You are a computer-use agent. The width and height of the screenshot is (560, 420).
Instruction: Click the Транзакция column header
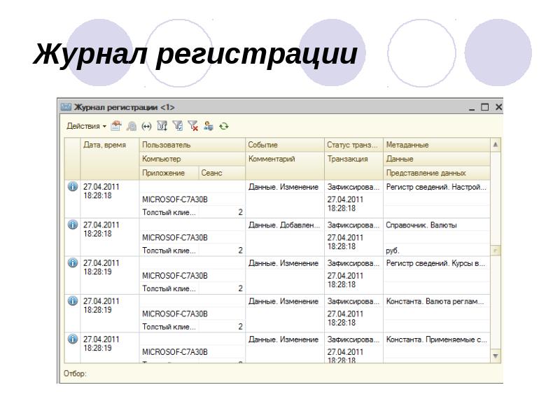click(353, 166)
